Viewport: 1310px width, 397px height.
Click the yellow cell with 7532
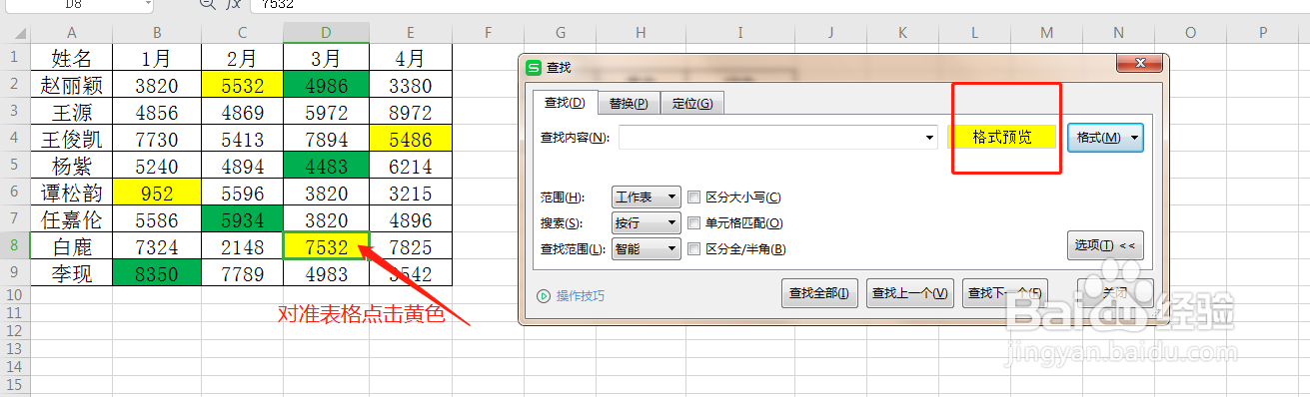tap(327, 246)
